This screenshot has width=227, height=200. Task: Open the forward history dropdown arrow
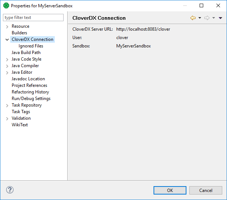click(x=213, y=18)
